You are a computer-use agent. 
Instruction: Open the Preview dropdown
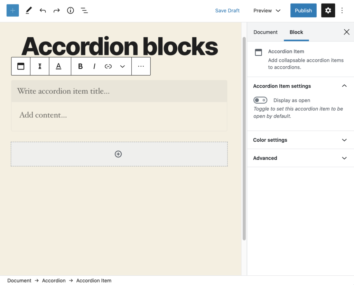pos(267,10)
